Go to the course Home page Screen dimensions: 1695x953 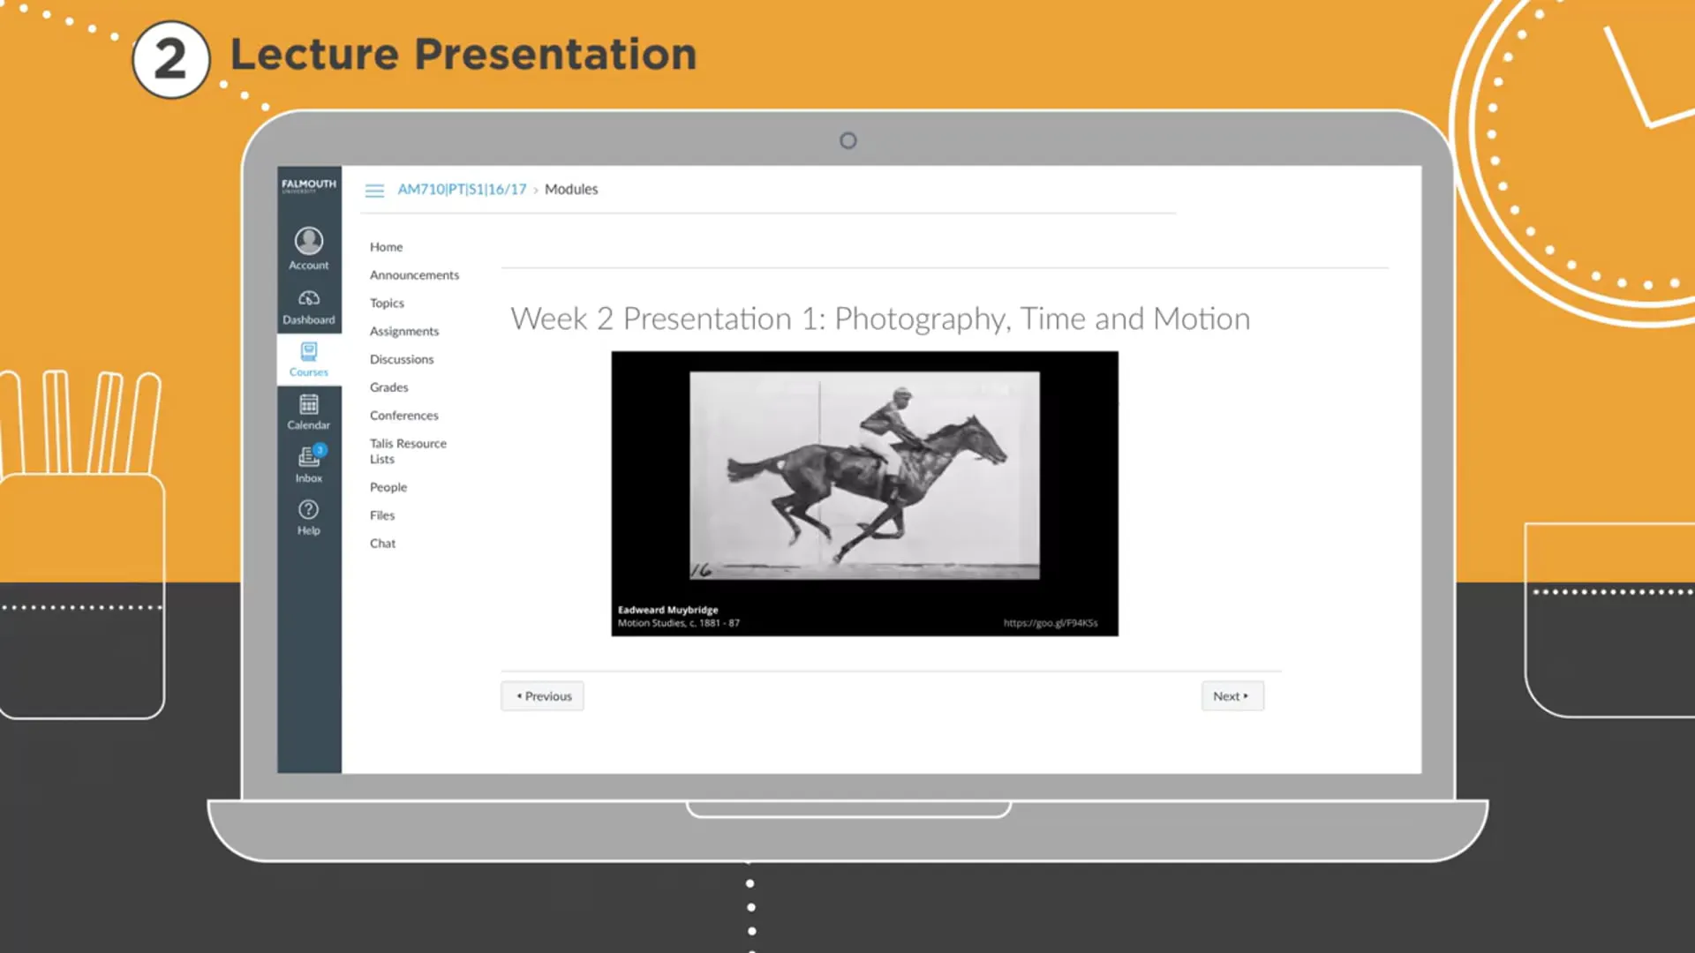(386, 247)
